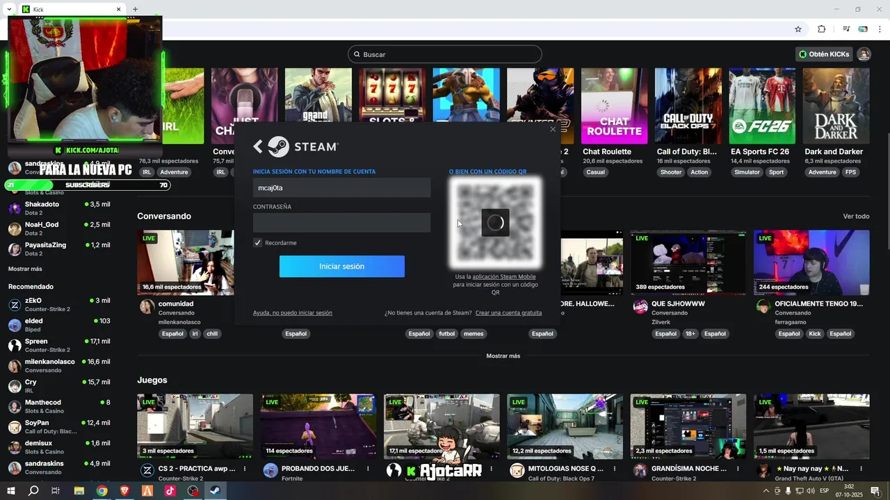This screenshot has width=890, height=500.
Task: Close the Steam login dialog
Action: [x=553, y=129]
